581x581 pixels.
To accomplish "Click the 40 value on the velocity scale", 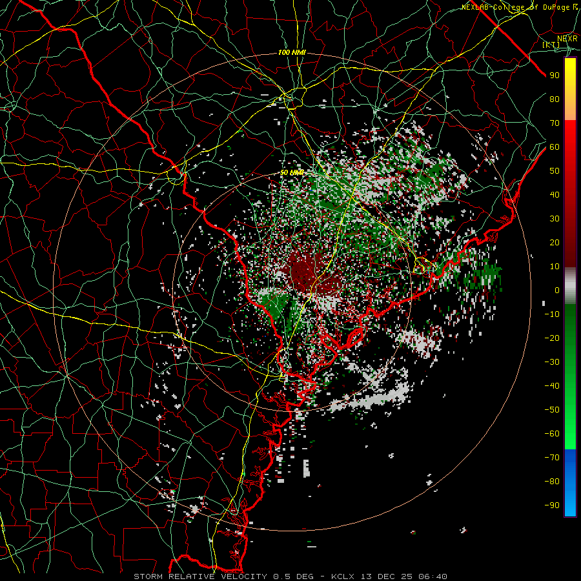I will point(555,194).
